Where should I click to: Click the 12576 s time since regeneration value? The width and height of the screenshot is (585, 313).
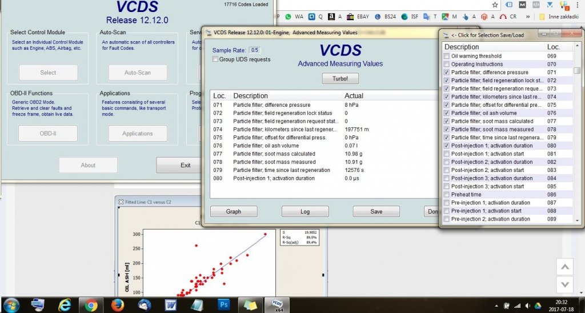tap(354, 170)
